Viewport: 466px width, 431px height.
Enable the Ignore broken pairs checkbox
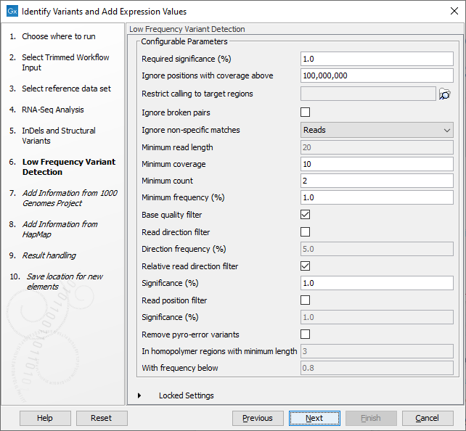[305, 112]
